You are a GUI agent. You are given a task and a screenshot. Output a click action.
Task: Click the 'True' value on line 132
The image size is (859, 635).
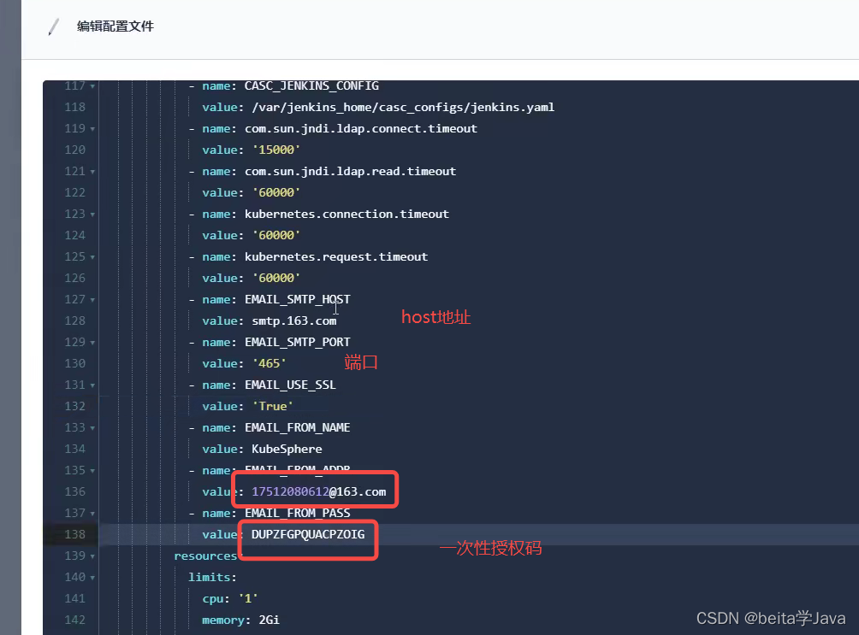pyautogui.click(x=272, y=406)
